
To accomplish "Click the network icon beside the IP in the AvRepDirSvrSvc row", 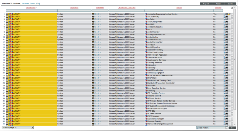I will [93, 40].
